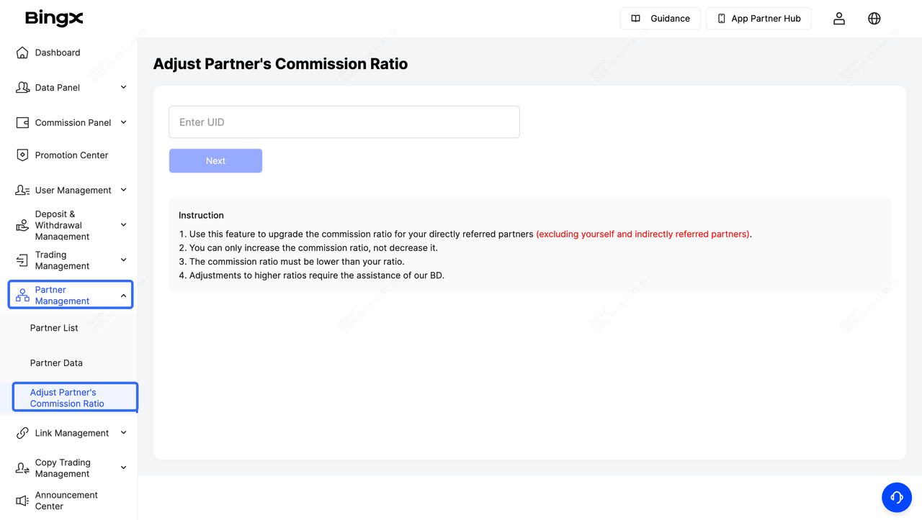The image size is (922, 520).
Task: Open the Partner Data menu item
Action: coord(56,363)
